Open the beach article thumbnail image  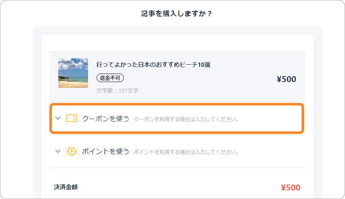click(73, 73)
